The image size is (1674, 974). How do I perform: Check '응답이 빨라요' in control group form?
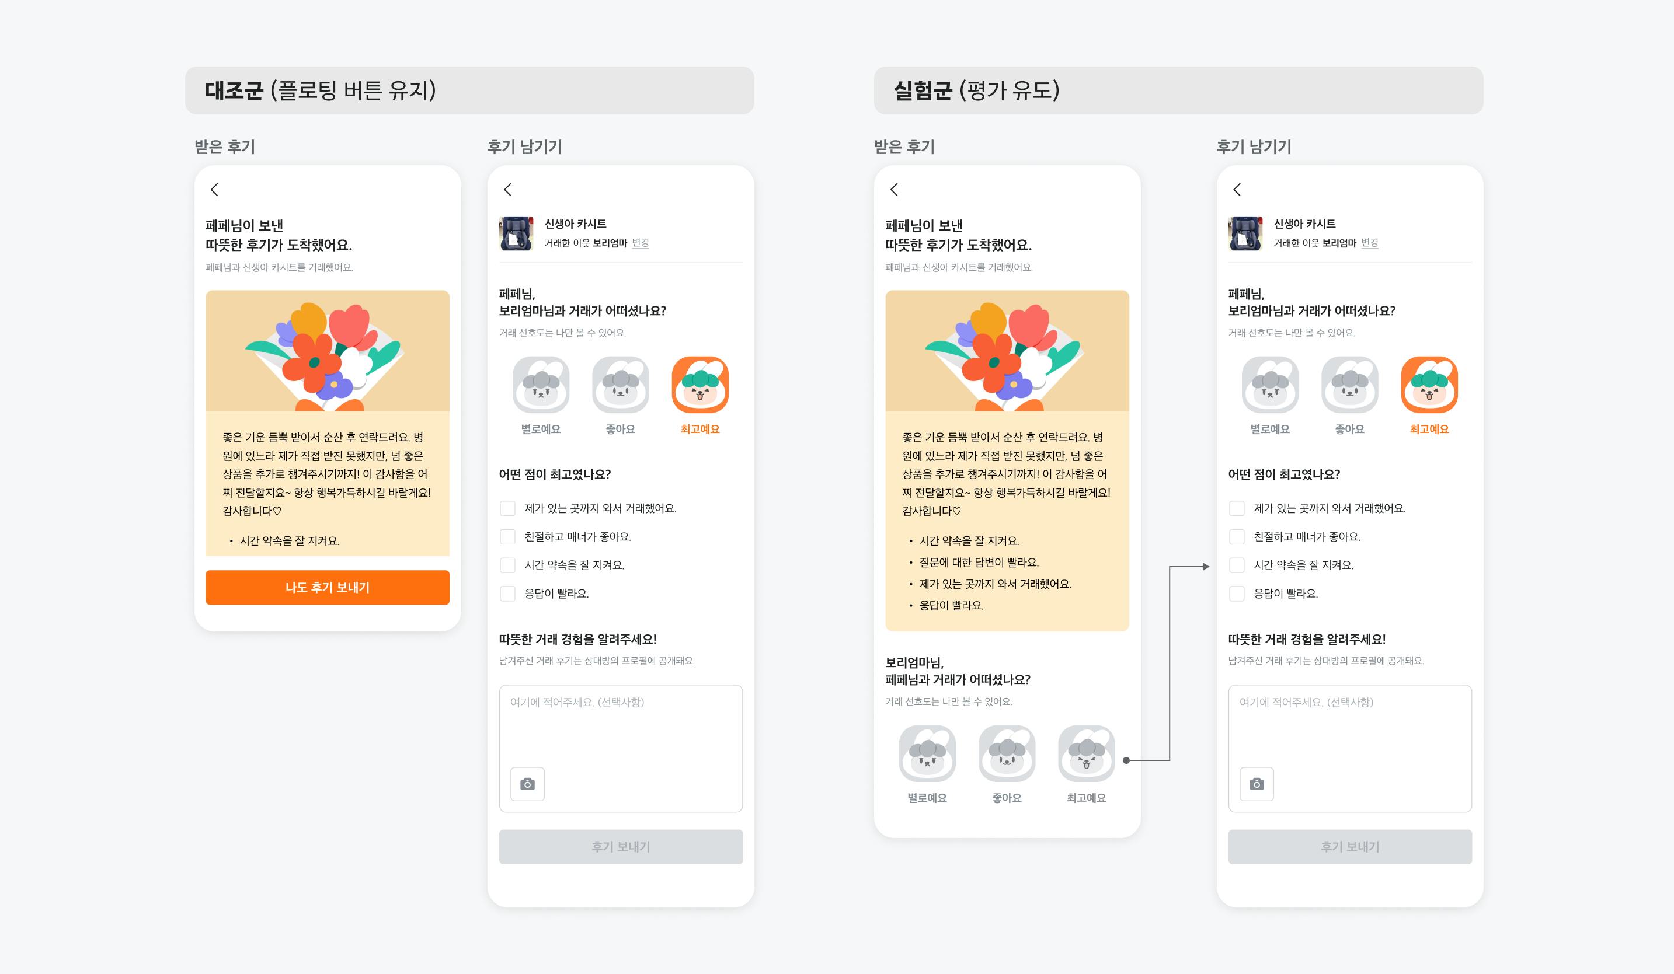coord(507,594)
